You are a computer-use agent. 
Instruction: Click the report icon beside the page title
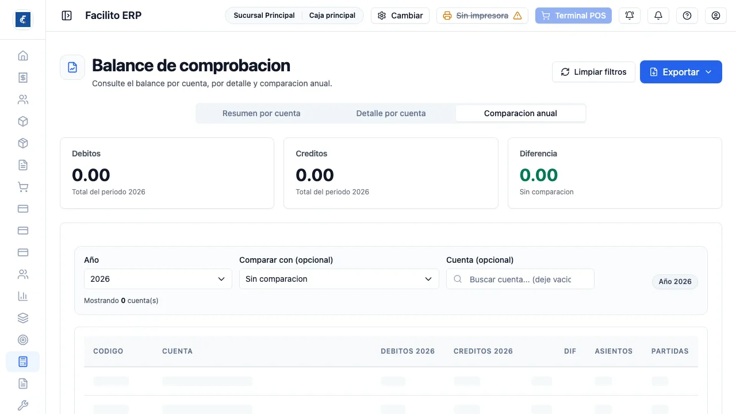pyautogui.click(x=72, y=67)
